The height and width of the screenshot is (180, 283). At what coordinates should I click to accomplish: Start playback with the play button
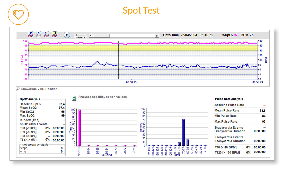pos(67,35)
